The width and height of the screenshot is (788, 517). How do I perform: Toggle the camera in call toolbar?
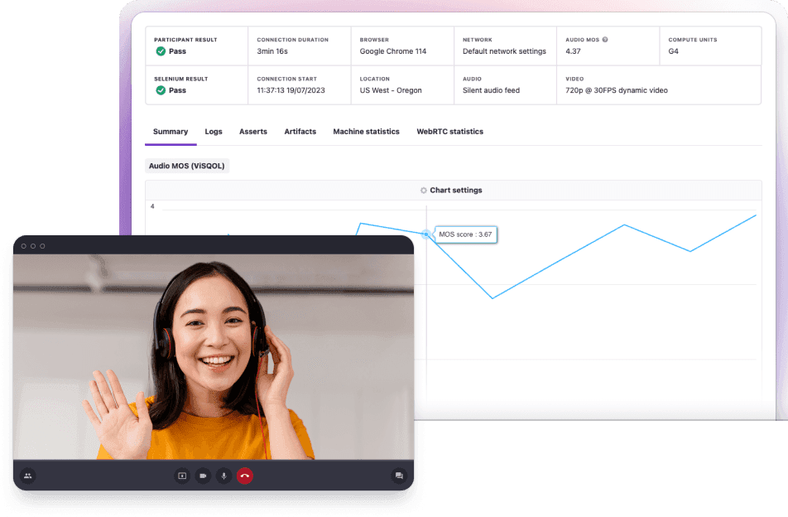[203, 476]
